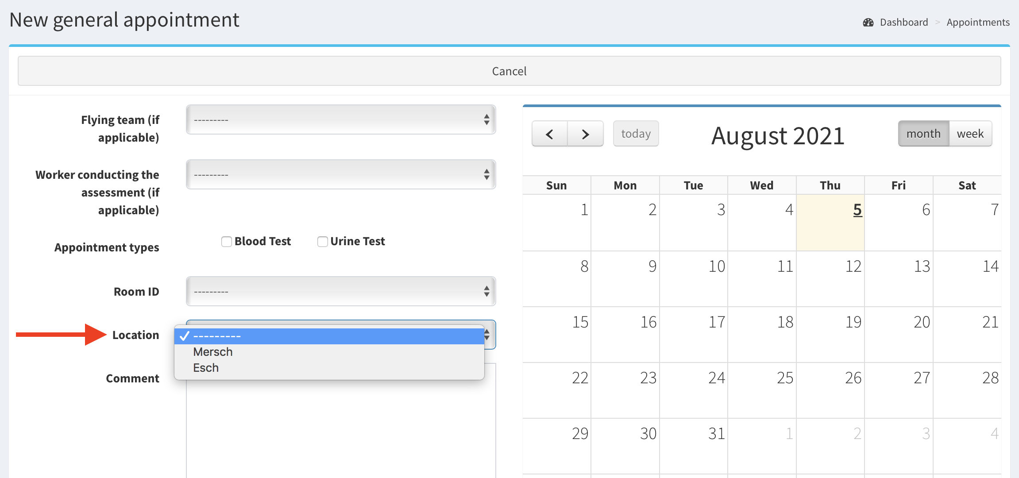Enable the Blood Test checkbox
This screenshot has width=1019, height=478.
227,242
